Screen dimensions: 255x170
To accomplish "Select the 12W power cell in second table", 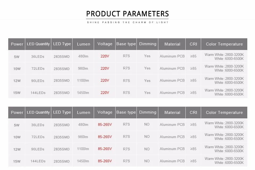I will coord(17,149).
